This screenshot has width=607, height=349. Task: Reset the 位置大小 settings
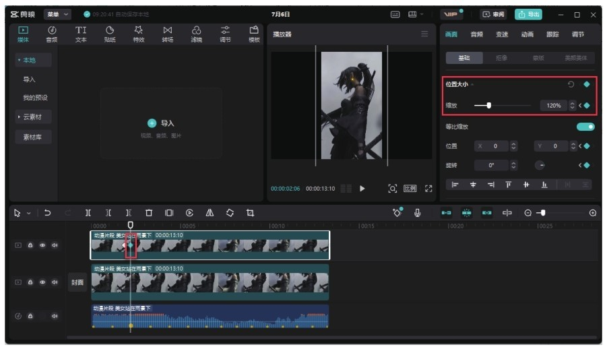pyautogui.click(x=571, y=84)
